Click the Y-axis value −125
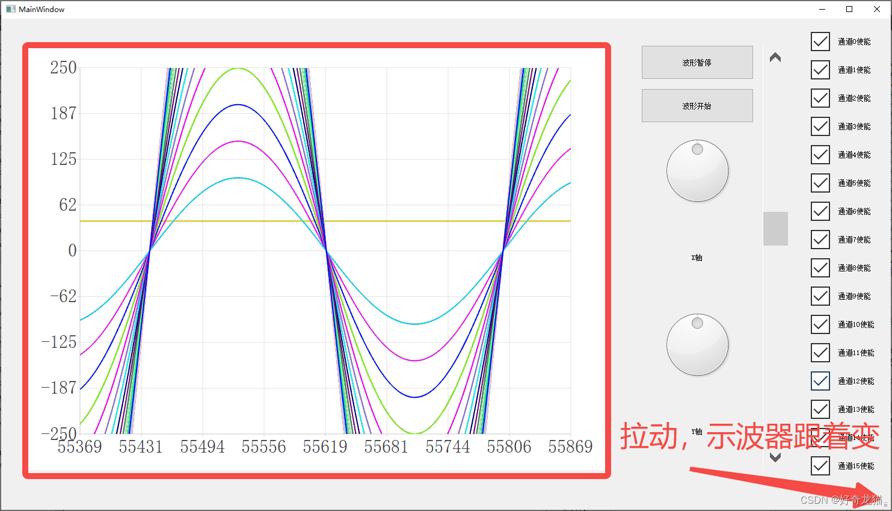The width and height of the screenshot is (892, 511). pyautogui.click(x=59, y=342)
